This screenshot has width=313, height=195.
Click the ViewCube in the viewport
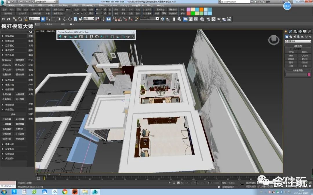tap(274, 40)
